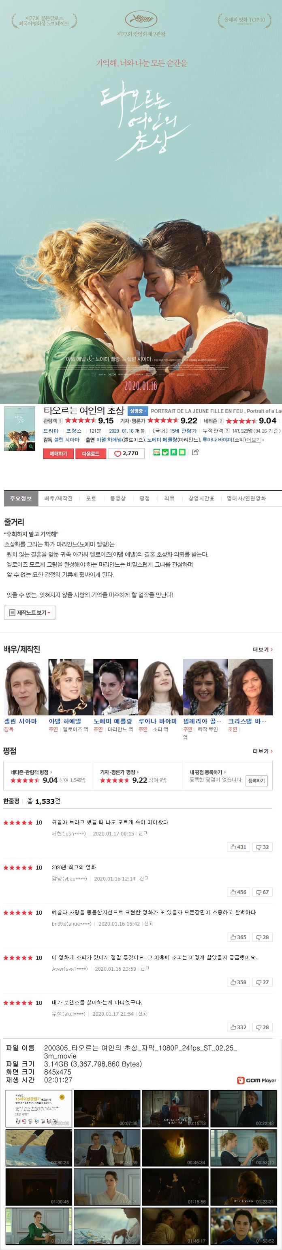This screenshot has height=1250, width=282.
Task: Open the 포토 tab
Action: [x=91, y=499]
